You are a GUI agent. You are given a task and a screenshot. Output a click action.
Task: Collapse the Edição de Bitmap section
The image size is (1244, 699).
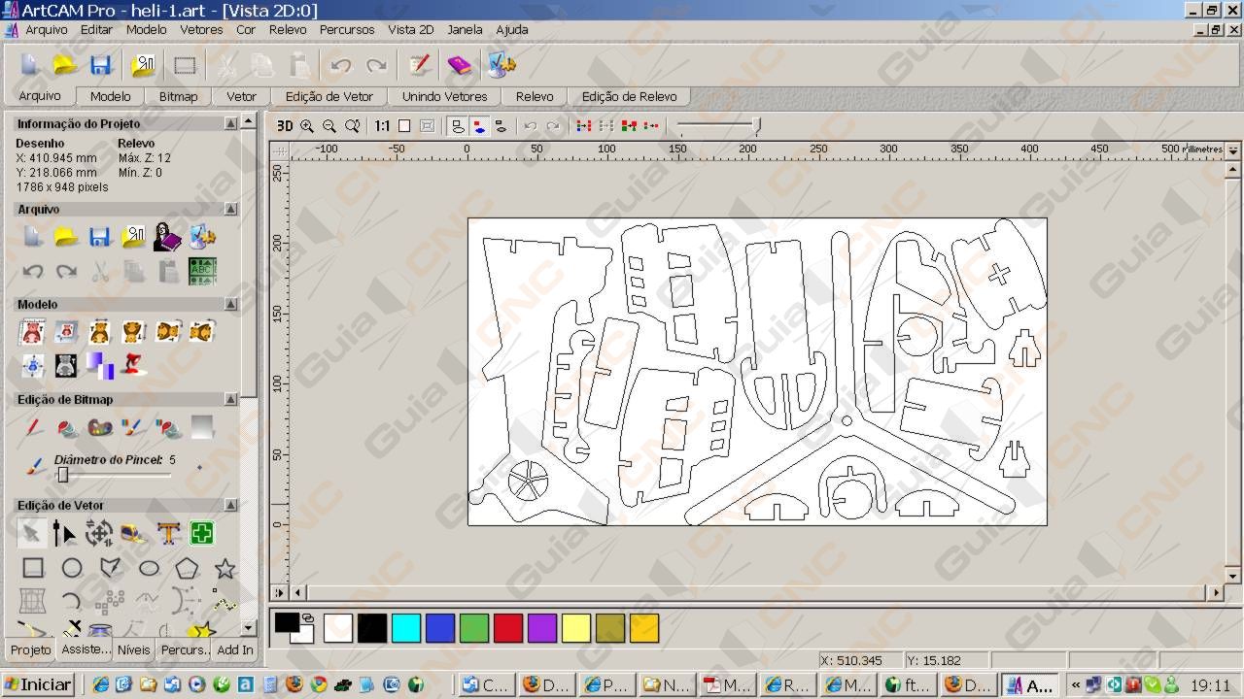coord(230,399)
